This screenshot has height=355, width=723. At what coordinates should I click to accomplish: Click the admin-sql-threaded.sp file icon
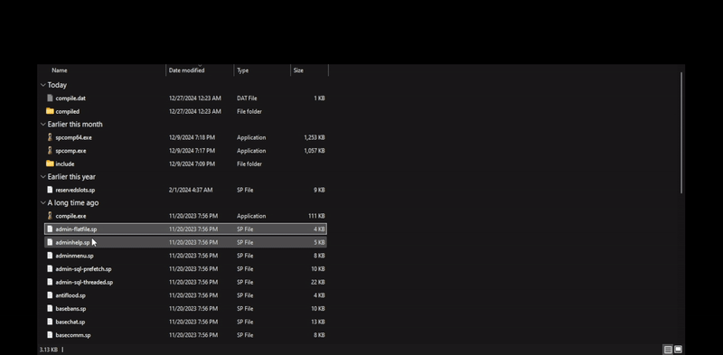click(x=50, y=282)
